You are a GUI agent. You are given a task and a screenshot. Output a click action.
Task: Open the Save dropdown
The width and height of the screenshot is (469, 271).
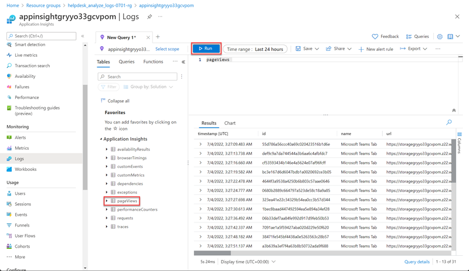[x=307, y=49]
